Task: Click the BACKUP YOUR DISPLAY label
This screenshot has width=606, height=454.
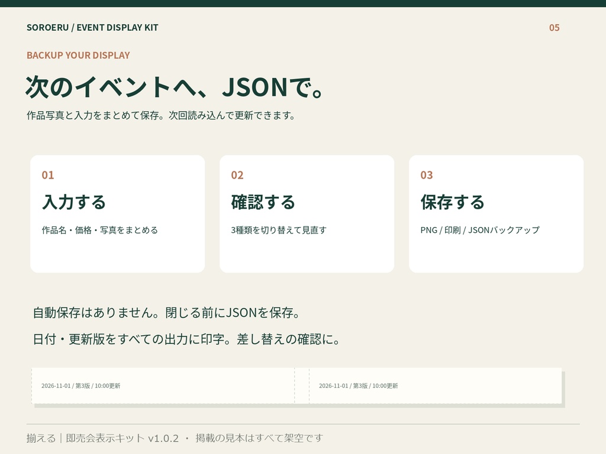Action: tap(78, 55)
